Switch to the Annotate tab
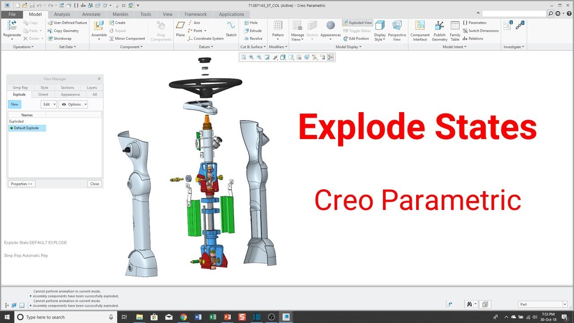This screenshot has height=323, width=574. coord(91,14)
